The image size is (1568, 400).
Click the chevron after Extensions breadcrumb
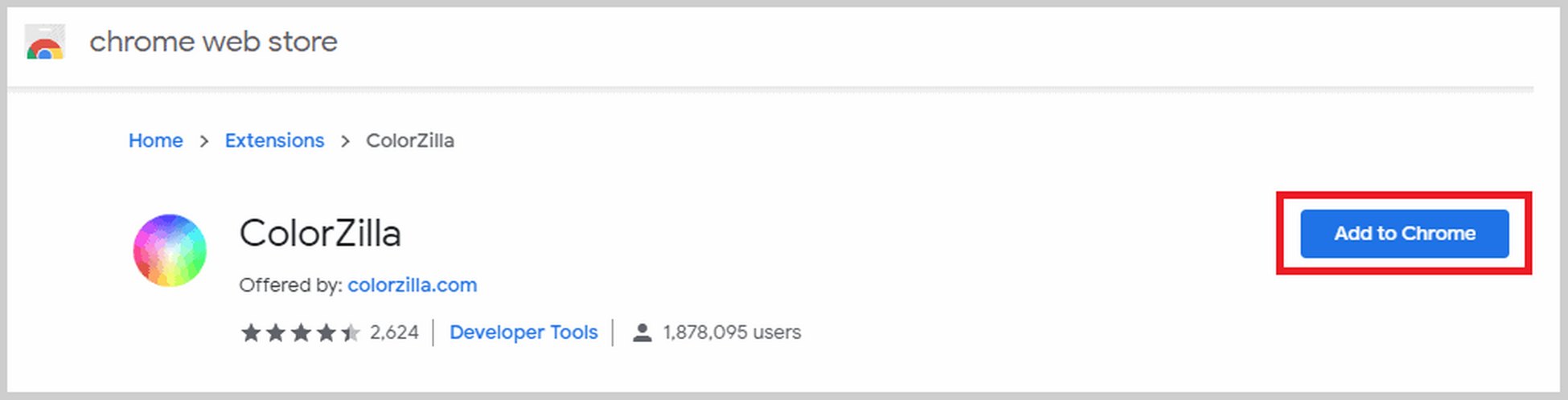pos(345,141)
